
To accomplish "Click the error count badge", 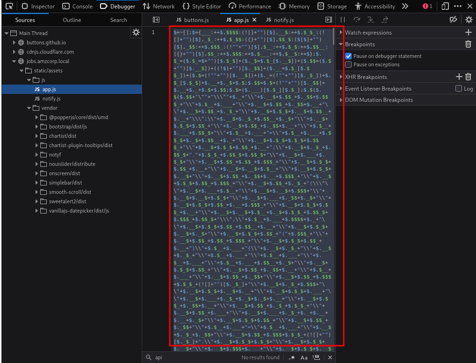I will coord(427,7).
